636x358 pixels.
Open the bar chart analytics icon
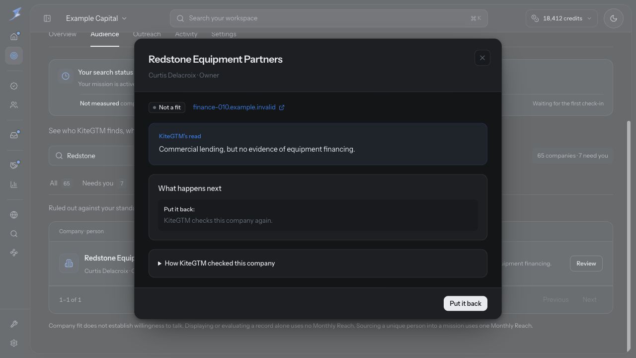click(x=14, y=184)
